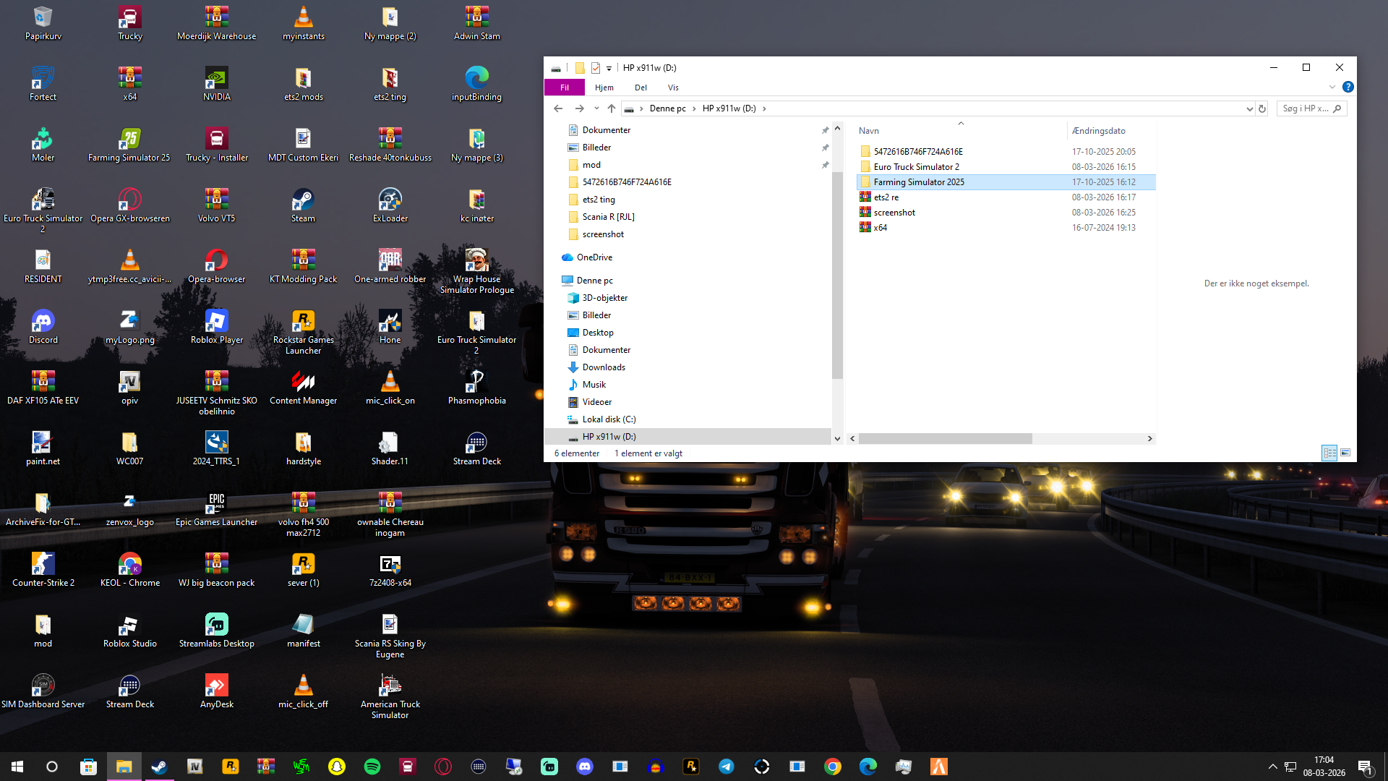1388x781 pixels.
Task: Select Downloads in the navigation pane
Action: tap(604, 367)
